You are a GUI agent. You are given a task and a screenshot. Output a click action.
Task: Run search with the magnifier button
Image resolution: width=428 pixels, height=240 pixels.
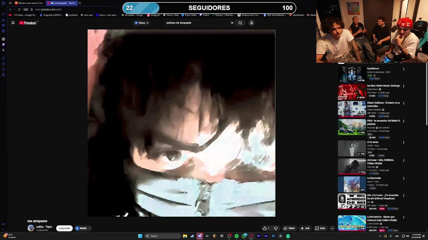[240, 23]
